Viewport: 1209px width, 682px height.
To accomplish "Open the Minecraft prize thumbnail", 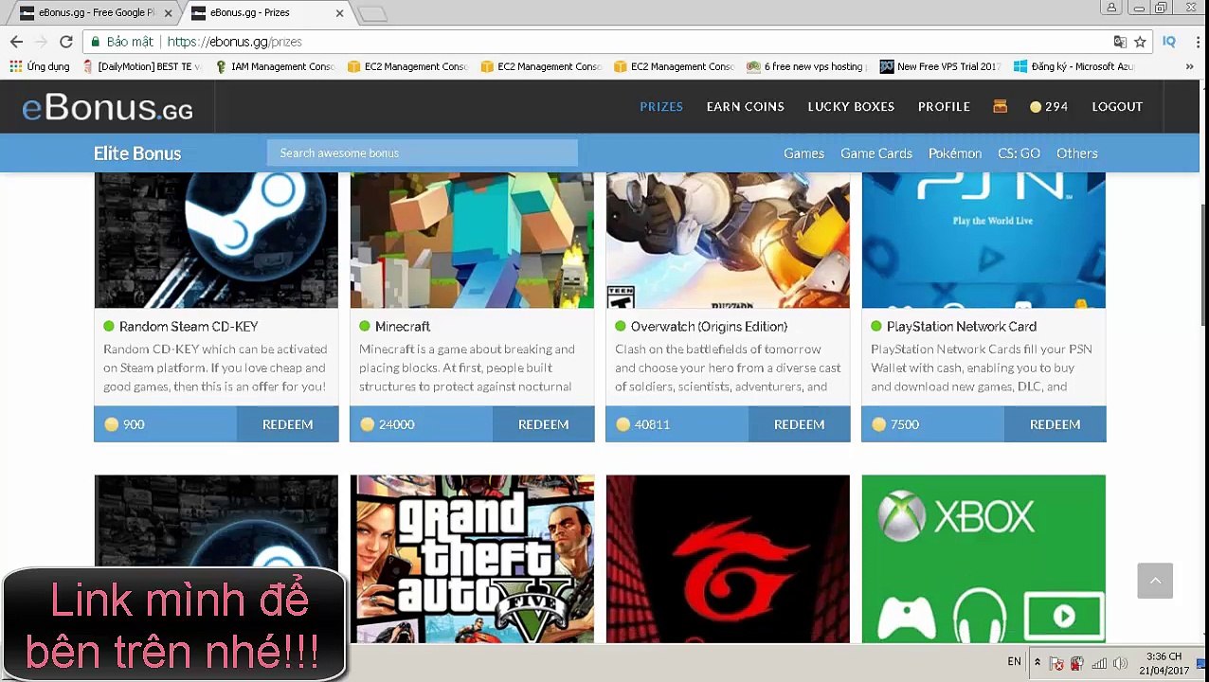I will [472, 241].
